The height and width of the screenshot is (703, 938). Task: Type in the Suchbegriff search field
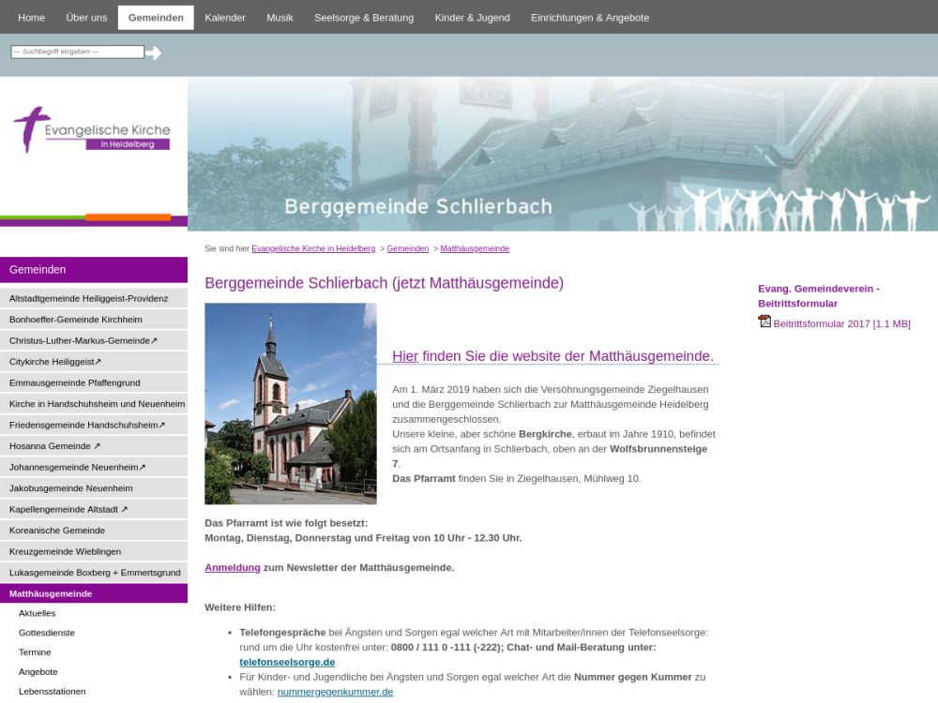(78, 52)
